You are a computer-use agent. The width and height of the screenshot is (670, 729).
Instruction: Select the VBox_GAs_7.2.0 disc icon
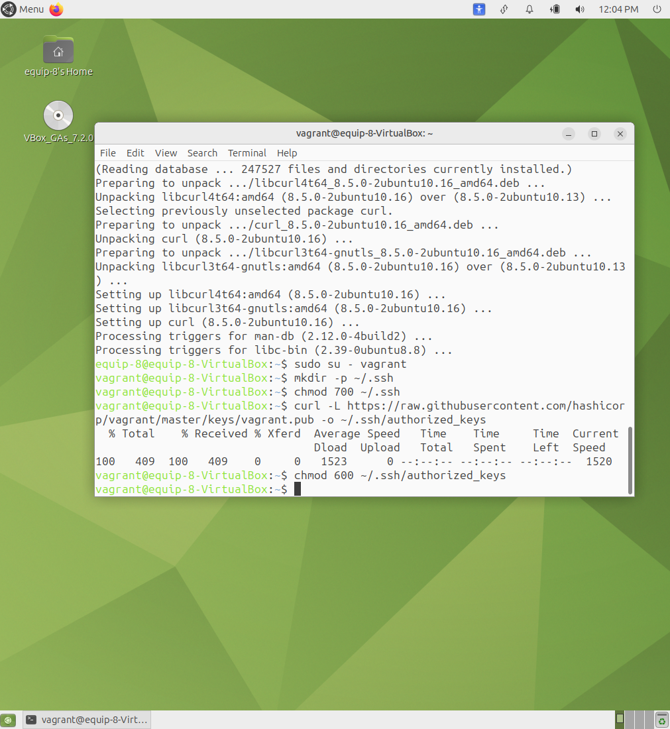pos(58,122)
